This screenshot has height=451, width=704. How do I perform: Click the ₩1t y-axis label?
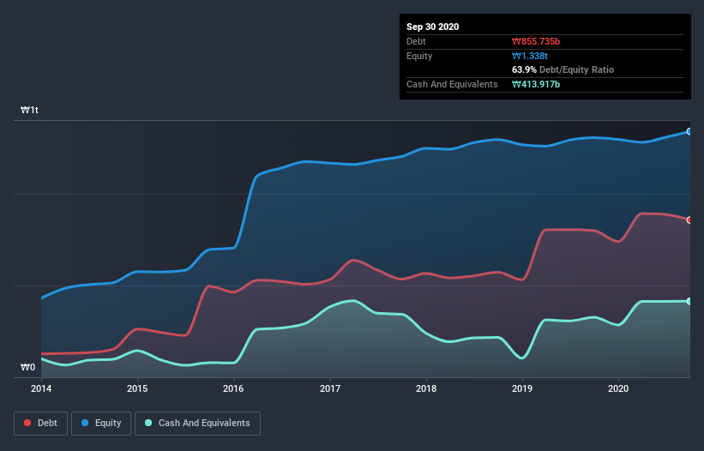pos(29,110)
